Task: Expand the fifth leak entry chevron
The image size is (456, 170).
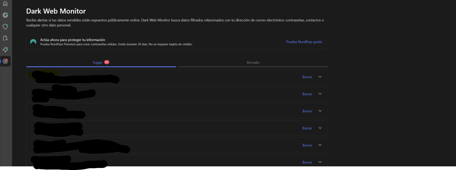Action: pyautogui.click(x=320, y=145)
